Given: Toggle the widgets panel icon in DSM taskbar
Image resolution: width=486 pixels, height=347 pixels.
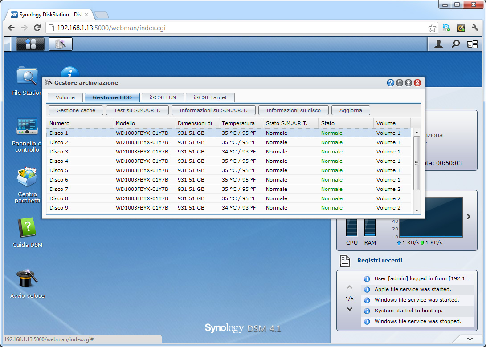Looking at the screenshot, I should pos(472,44).
